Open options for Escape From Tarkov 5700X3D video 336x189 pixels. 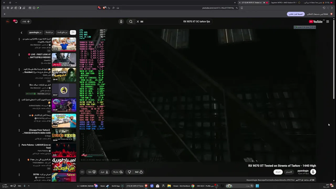(19, 130)
